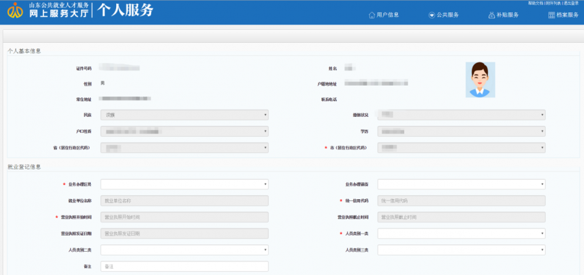Screen dimensions: 584x275
Task: Click the 就业单位名称 input field
Action: click(184, 201)
